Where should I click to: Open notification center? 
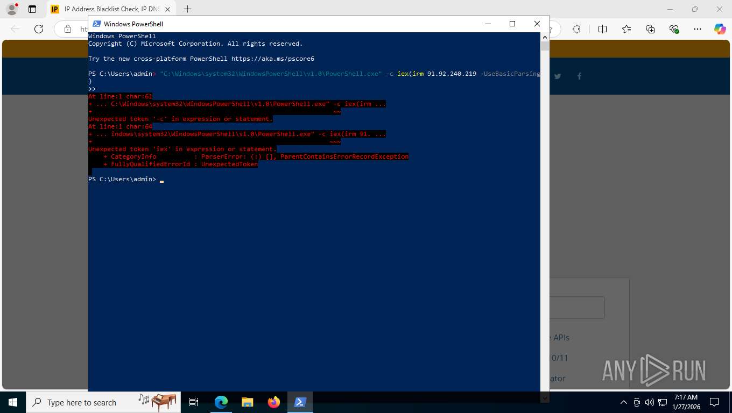tap(714, 402)
